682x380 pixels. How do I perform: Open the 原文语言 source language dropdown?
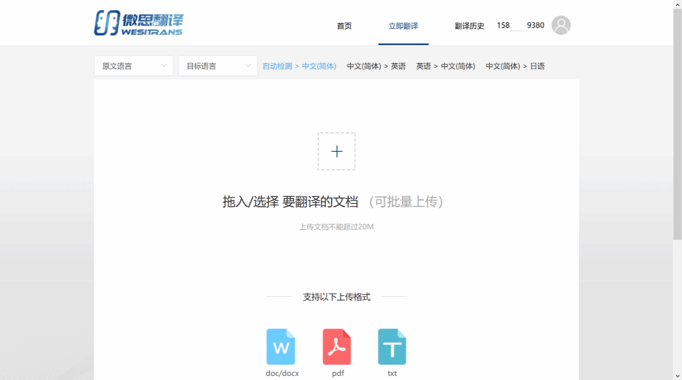pyautogui.click(x=133, y=66)
